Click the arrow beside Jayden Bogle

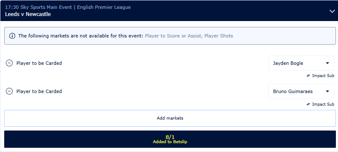[327, 63]
